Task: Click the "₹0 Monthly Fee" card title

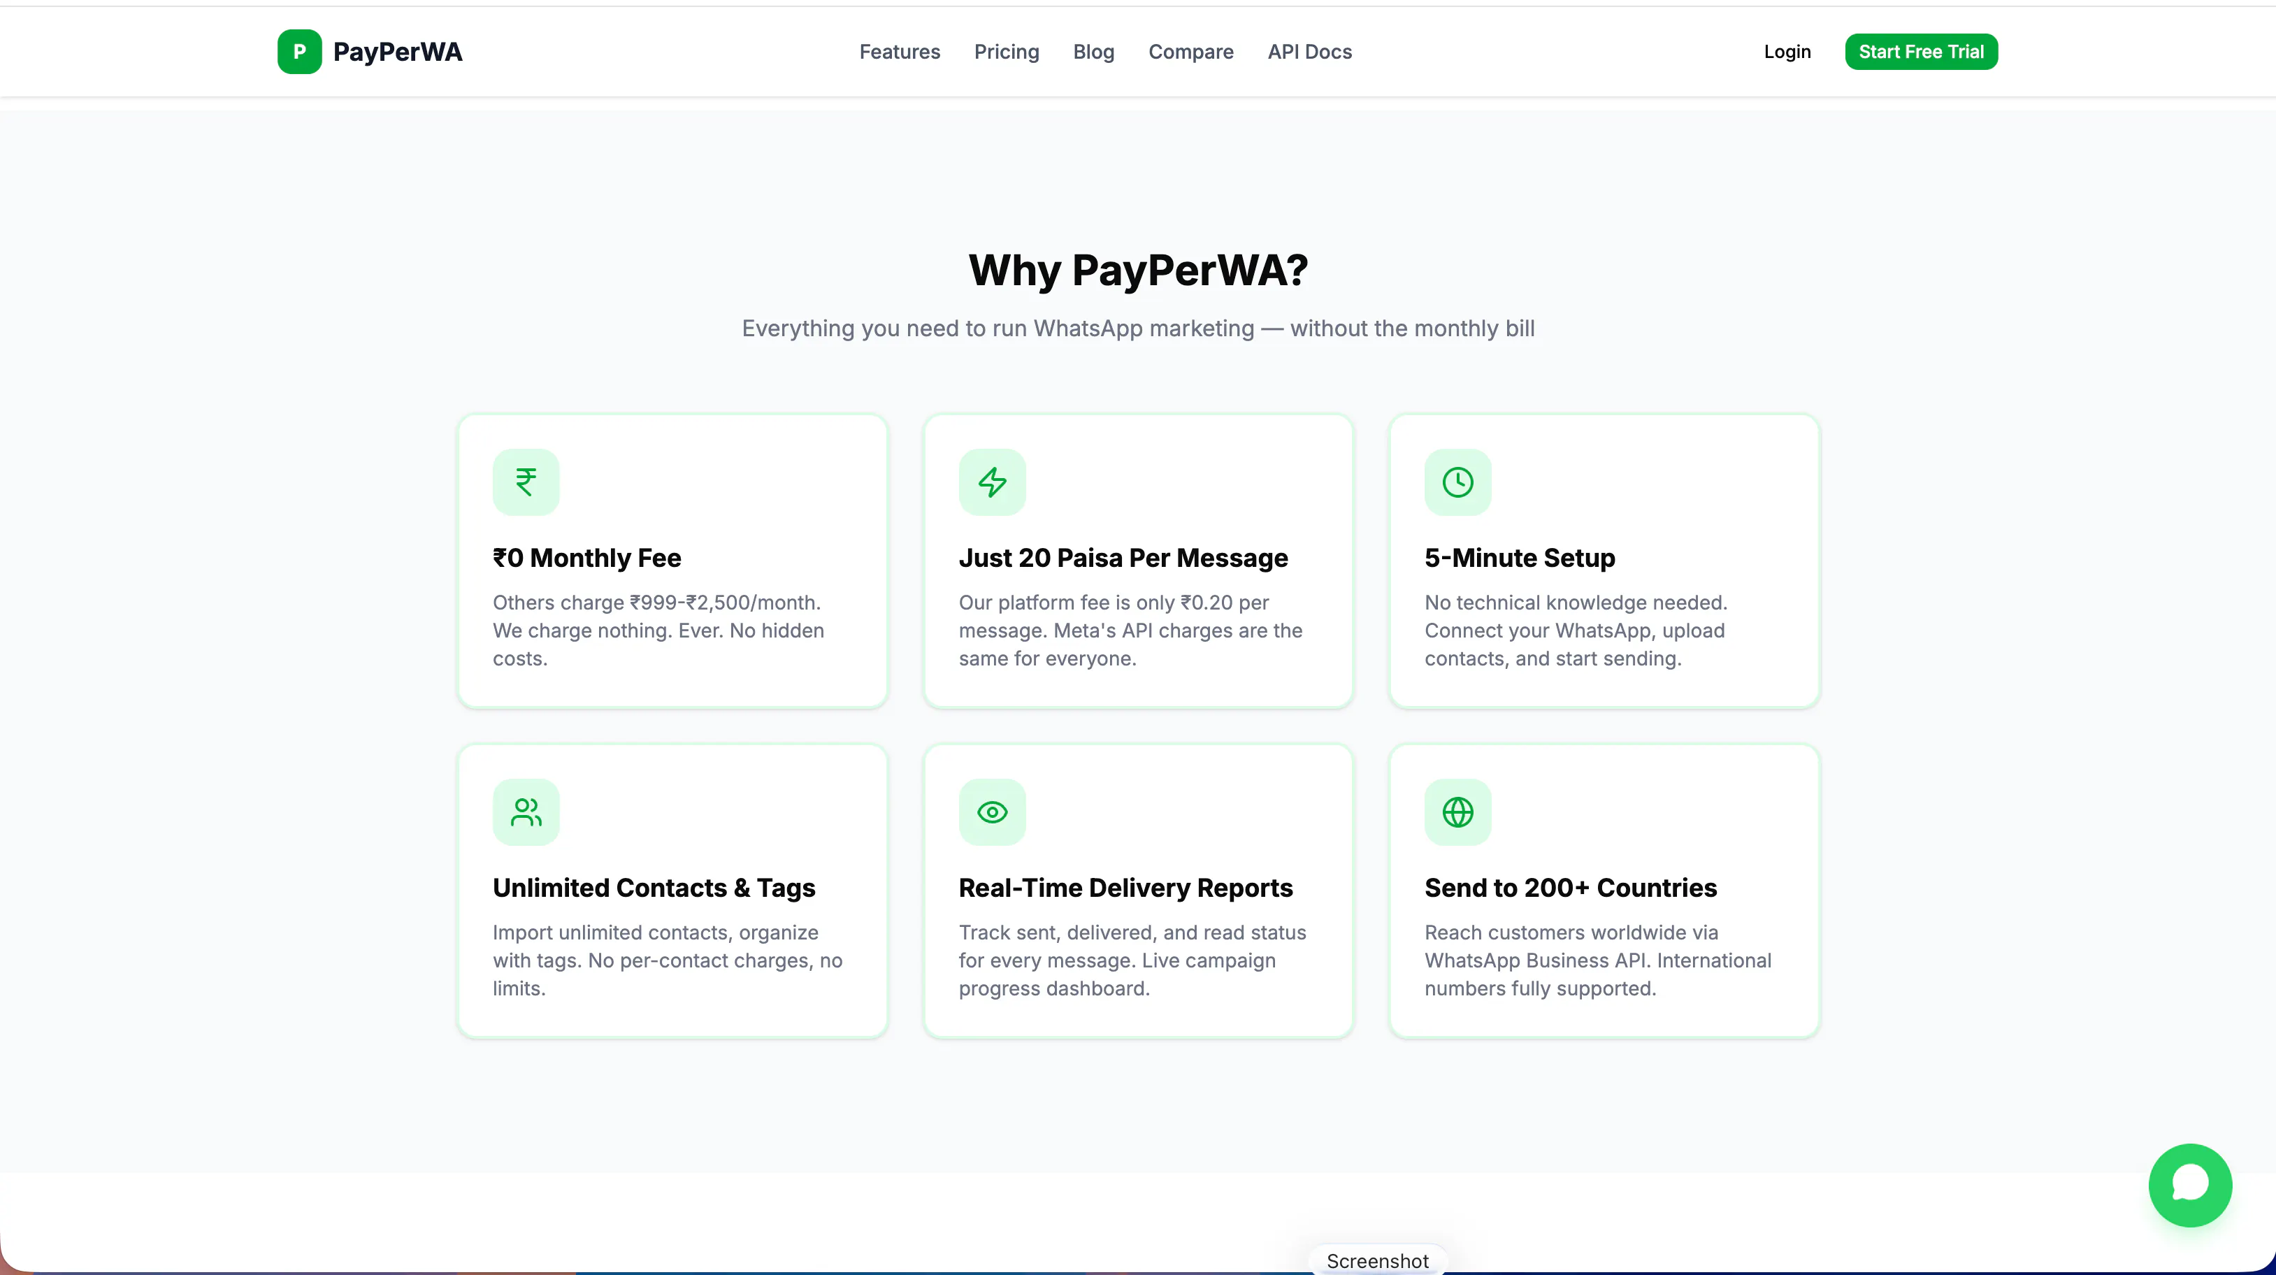Action: [x=586, y=559]
